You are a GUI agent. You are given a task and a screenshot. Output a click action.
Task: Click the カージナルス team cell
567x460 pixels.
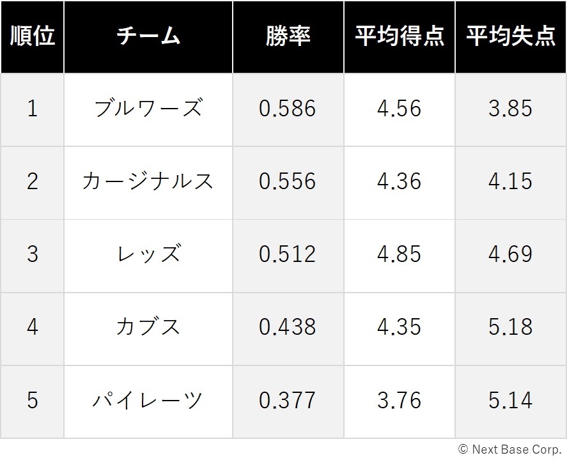[148, 183]
